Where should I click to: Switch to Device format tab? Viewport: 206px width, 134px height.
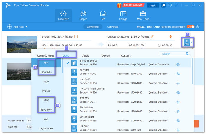[106, 56]
